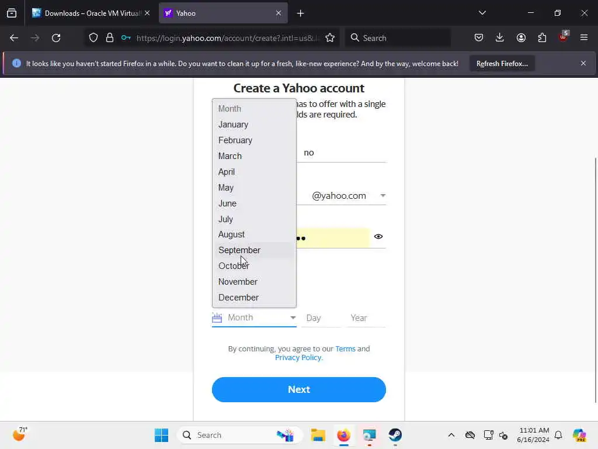Screen dimensions: 598x449
Task: Choose March in the month dropdown
Action: click(254, 156)
